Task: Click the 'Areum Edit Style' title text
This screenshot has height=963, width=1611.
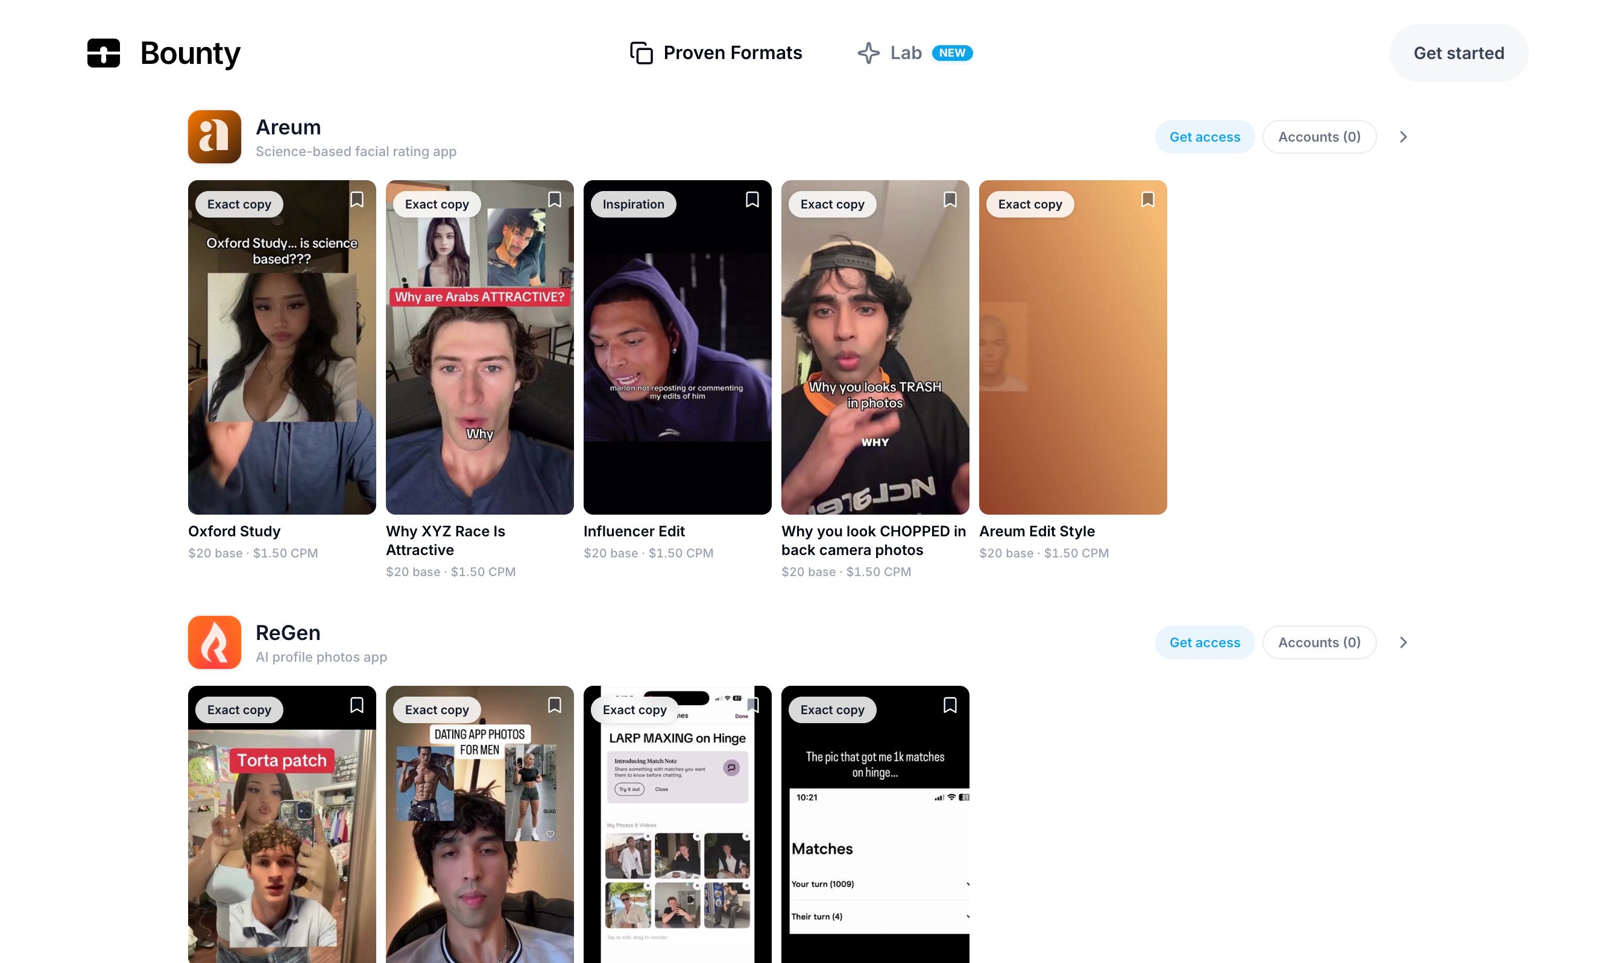Action: (x=1037, y=532)
